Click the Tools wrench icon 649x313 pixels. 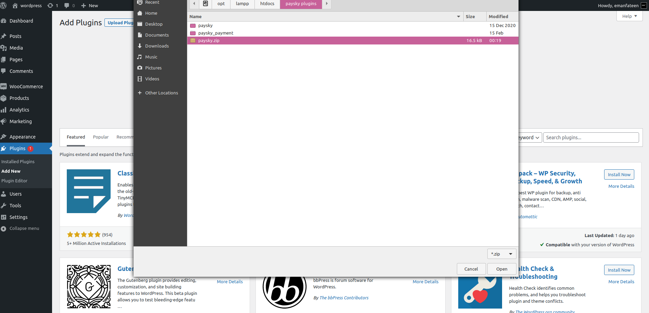pyautogui.click(x=4, y=206)
